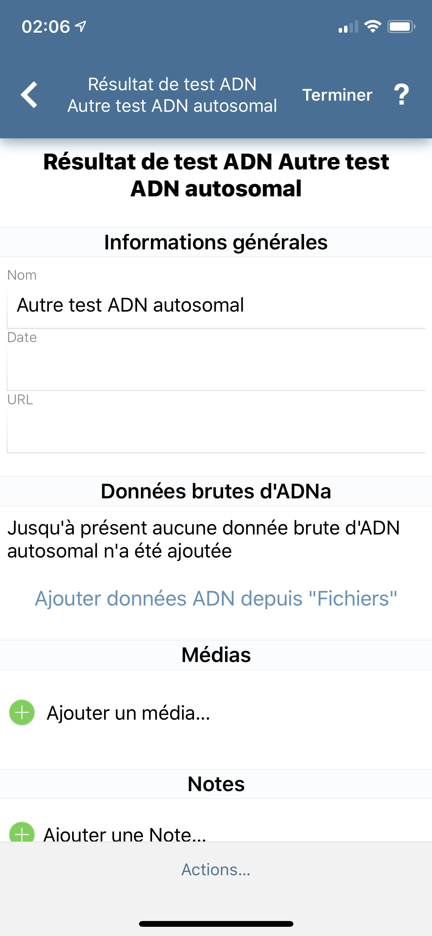Tap the Informations générales section header

click(x=216, y=242)
